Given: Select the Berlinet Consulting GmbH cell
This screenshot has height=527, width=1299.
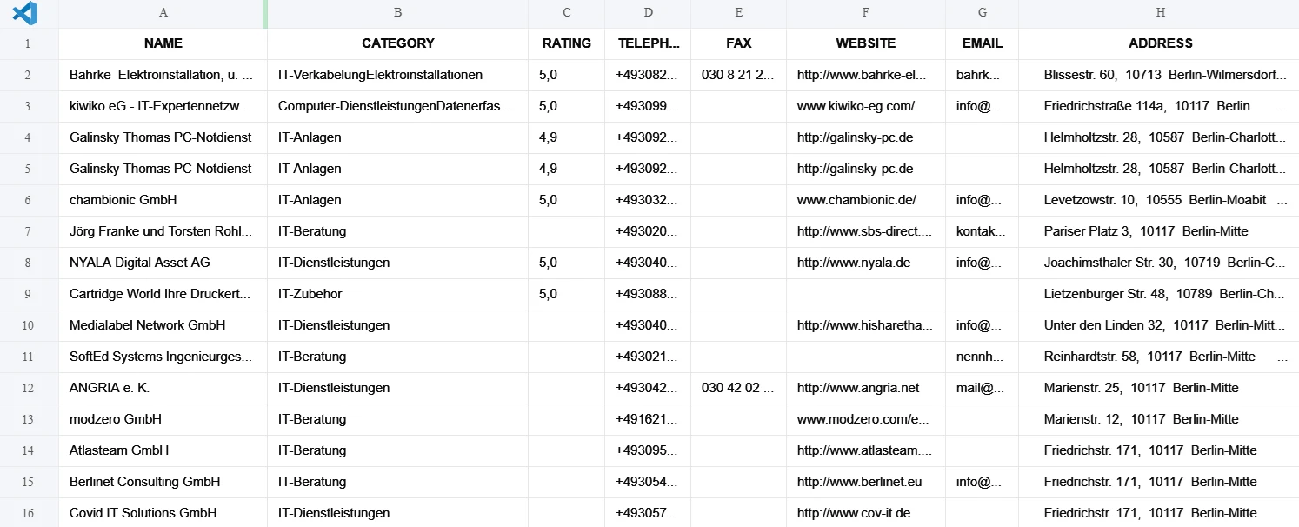Looking at the screenshot, I should 163,482.
